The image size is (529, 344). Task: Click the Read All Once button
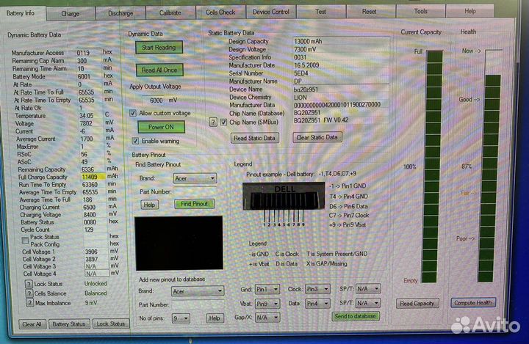(159, 70)
